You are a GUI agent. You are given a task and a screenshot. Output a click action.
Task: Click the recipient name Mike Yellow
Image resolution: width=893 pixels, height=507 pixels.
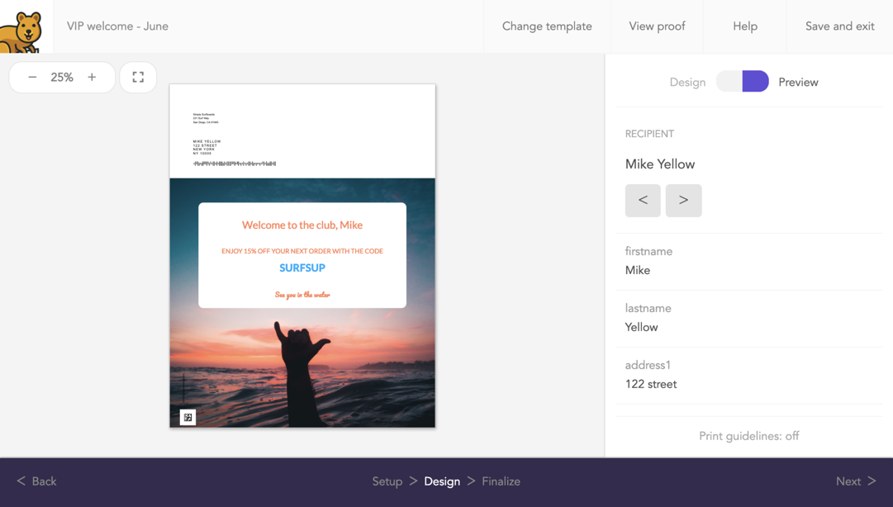[660, 163]
